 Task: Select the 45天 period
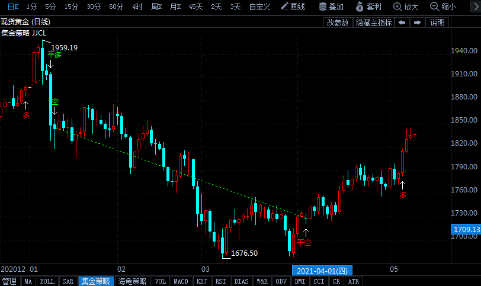[x=195, y=7]
